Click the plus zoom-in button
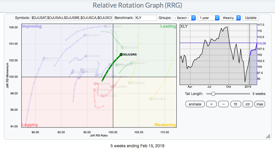The image size is (275, 149). 212,104
